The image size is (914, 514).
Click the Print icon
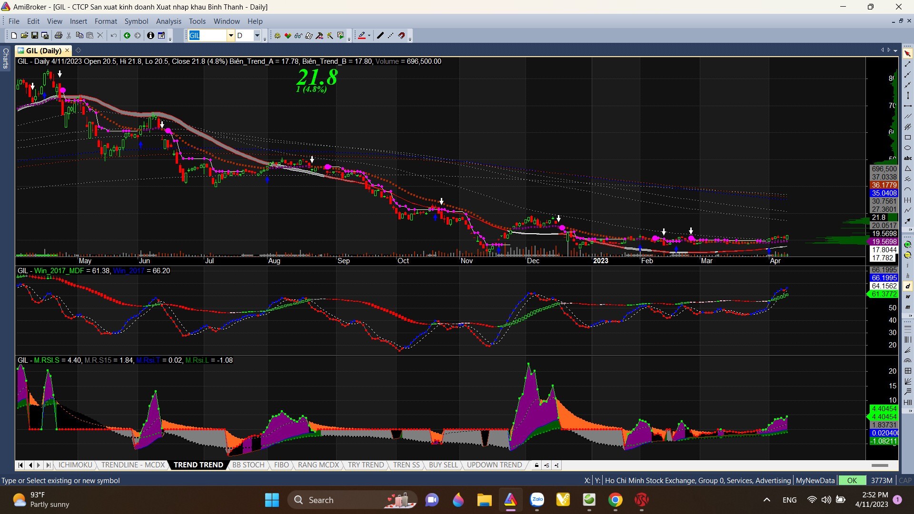[59, 35]
